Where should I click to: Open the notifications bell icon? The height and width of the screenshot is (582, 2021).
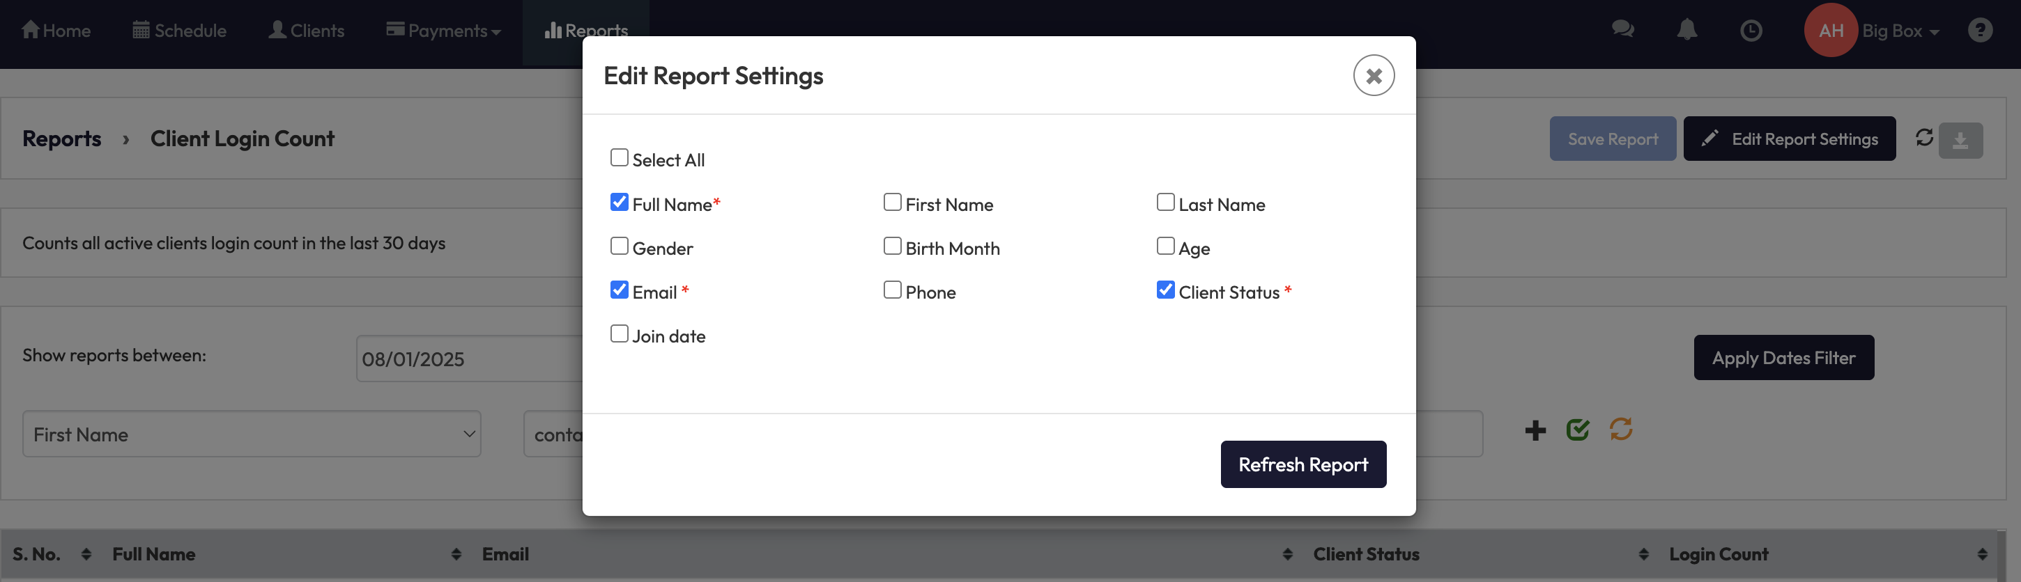1686,30
